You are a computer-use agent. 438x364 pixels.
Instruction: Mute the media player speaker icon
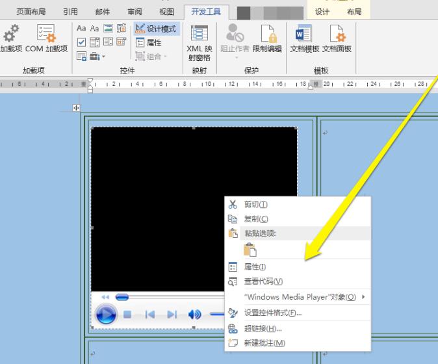pyautogui.click(x=195, y=315)
